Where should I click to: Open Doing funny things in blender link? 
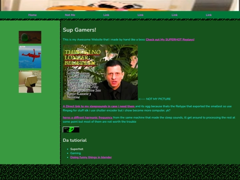tap(91, 157)
